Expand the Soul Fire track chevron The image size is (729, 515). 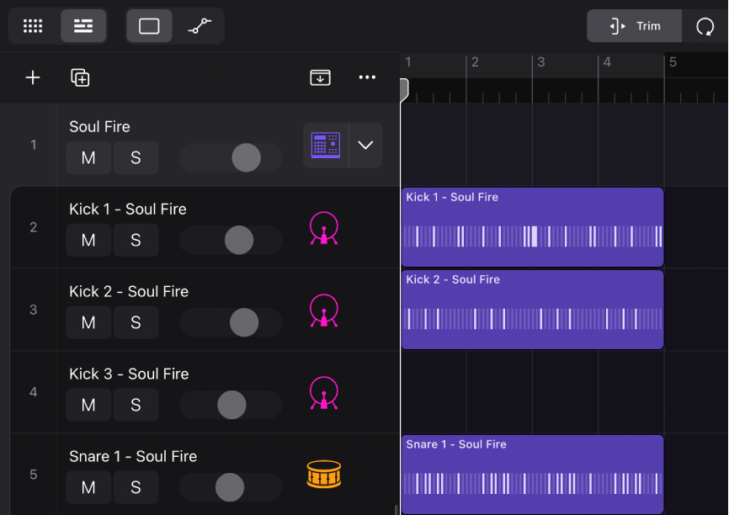tap(364, 145)
